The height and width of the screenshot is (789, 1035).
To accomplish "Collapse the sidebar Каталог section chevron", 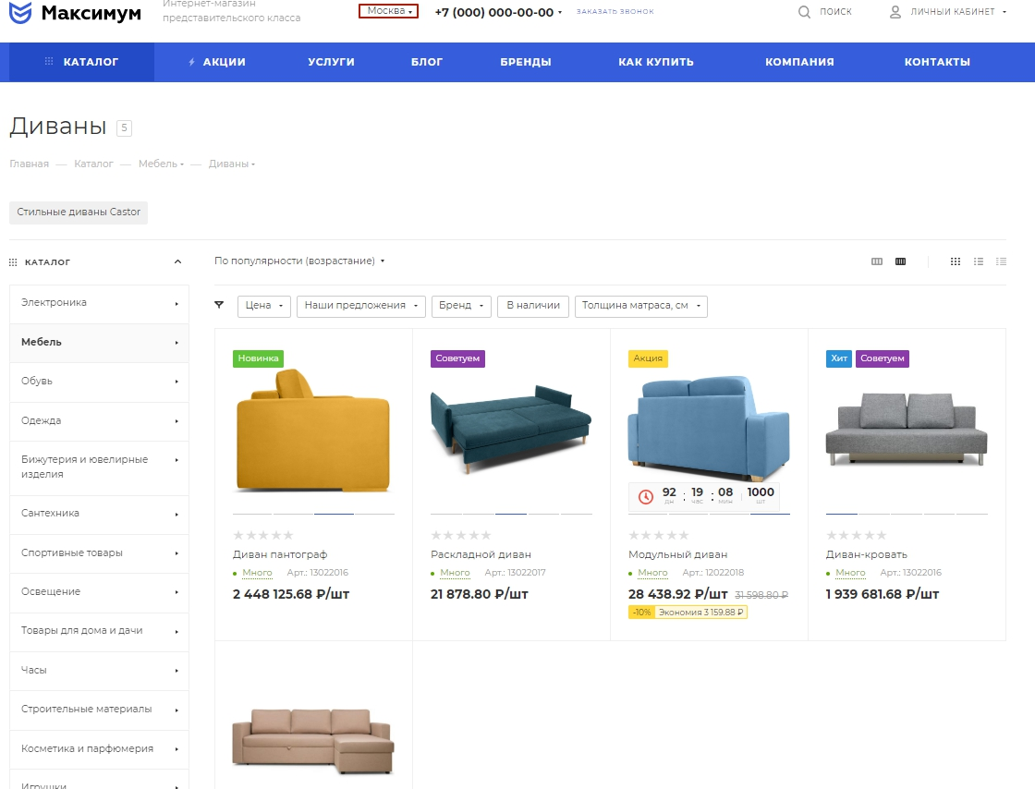I will (177, 261).
